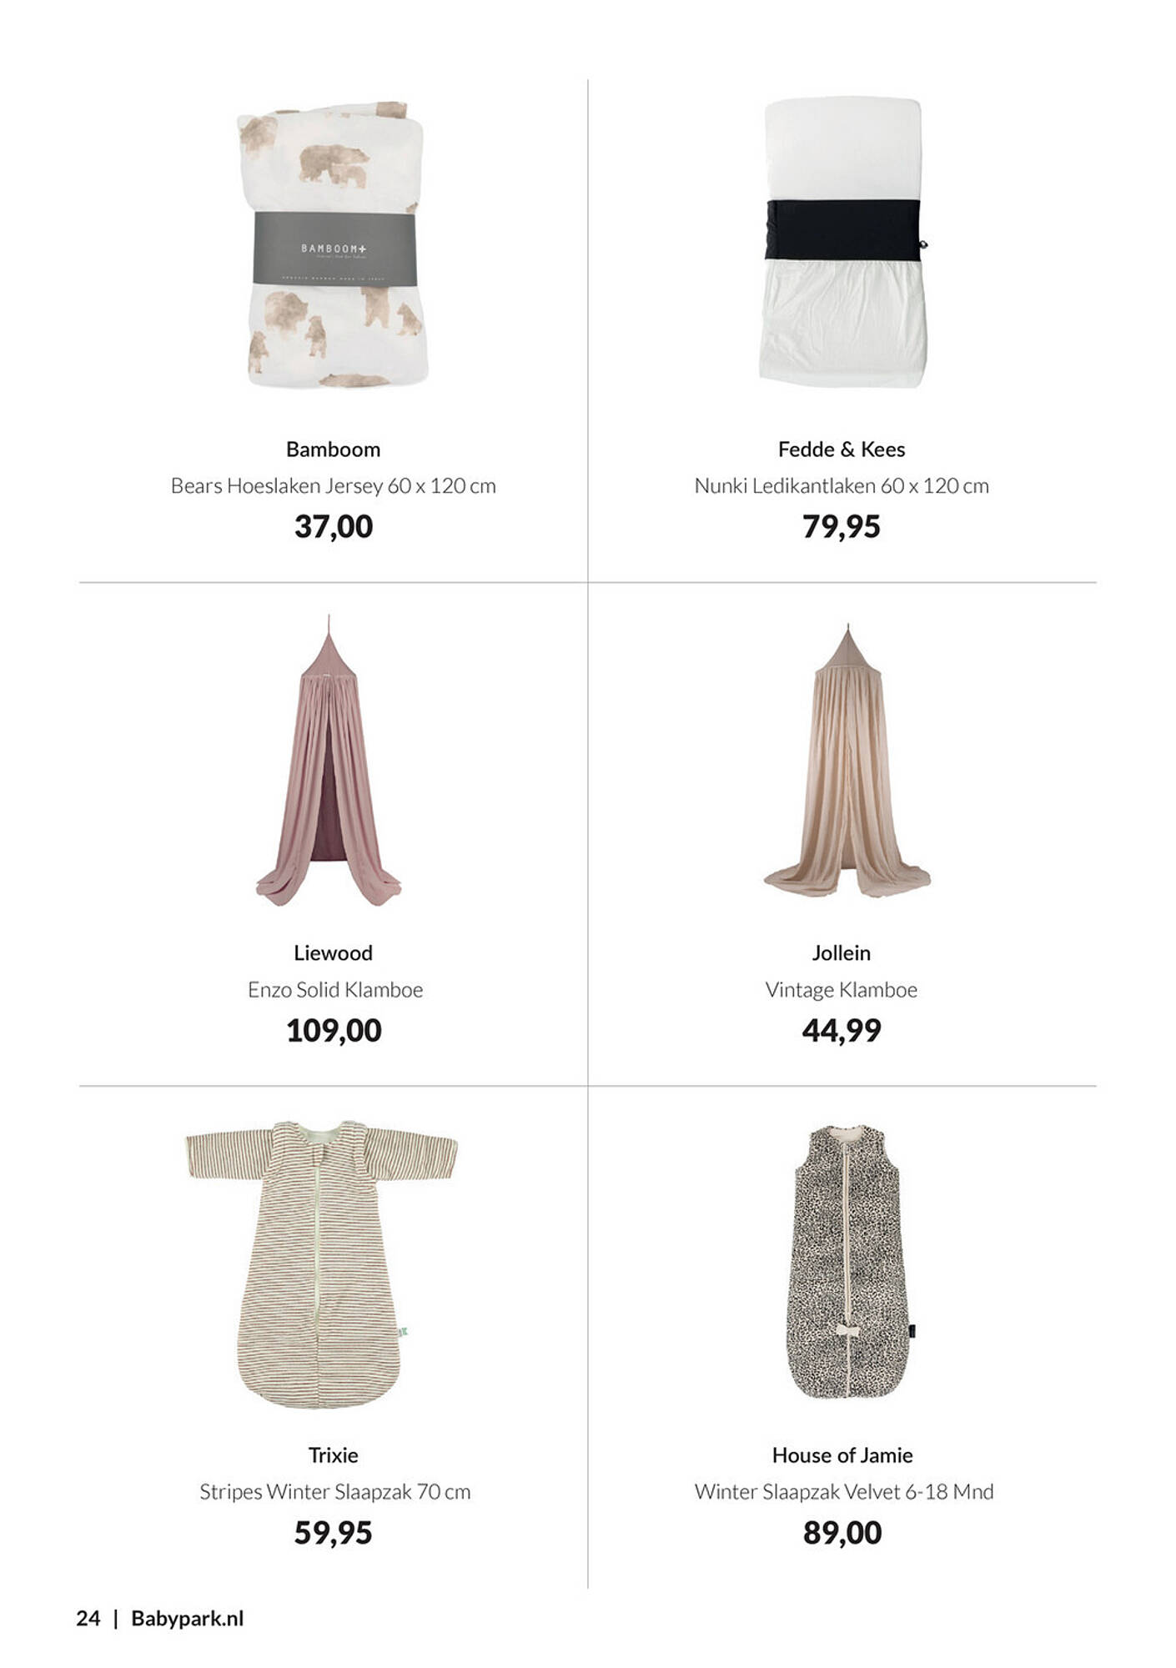Open Vintage Klamboe product title
The width and height of the screenshot is (1176, 1668).
[x=842, y=990]
